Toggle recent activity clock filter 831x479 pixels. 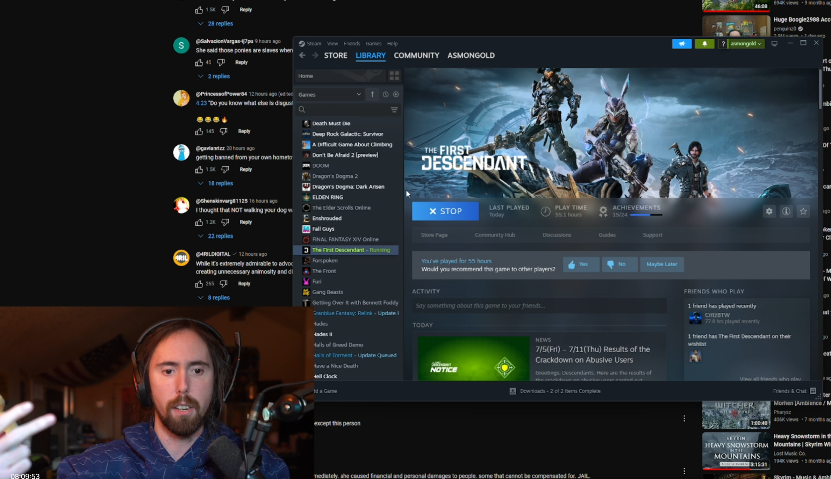(x=385, y=94)
